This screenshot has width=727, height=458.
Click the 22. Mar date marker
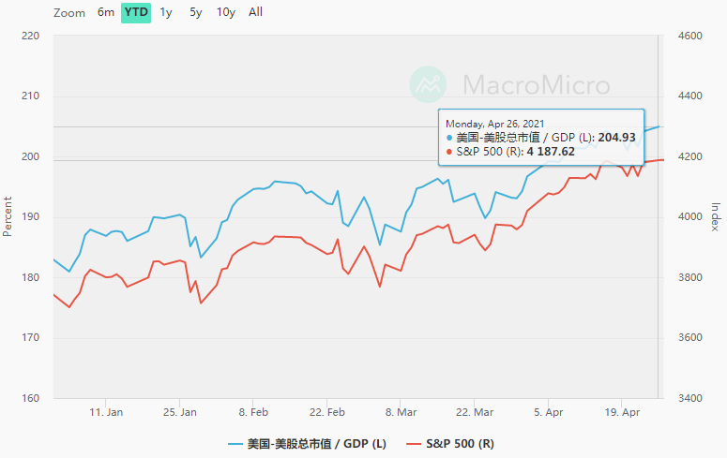point(476,412)
